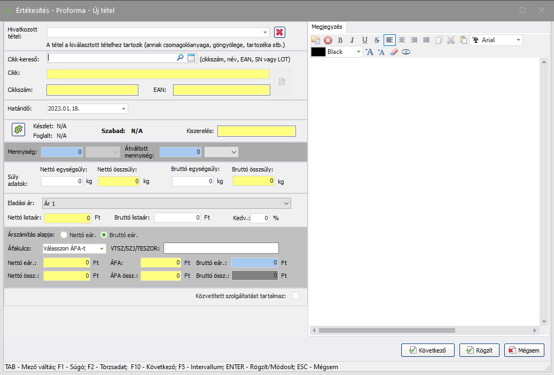
Task: Click the red X clear referenced item button
Action: coord(279,33)
